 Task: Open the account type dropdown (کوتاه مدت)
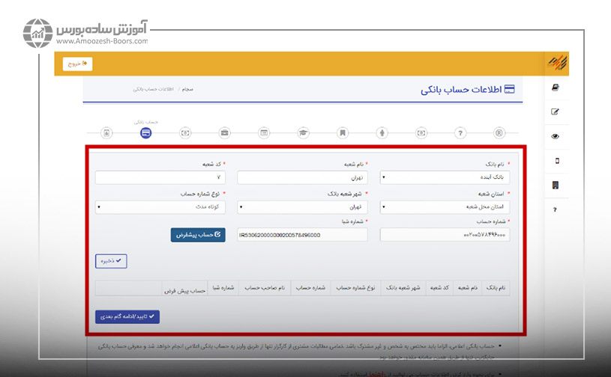point(160,206)
